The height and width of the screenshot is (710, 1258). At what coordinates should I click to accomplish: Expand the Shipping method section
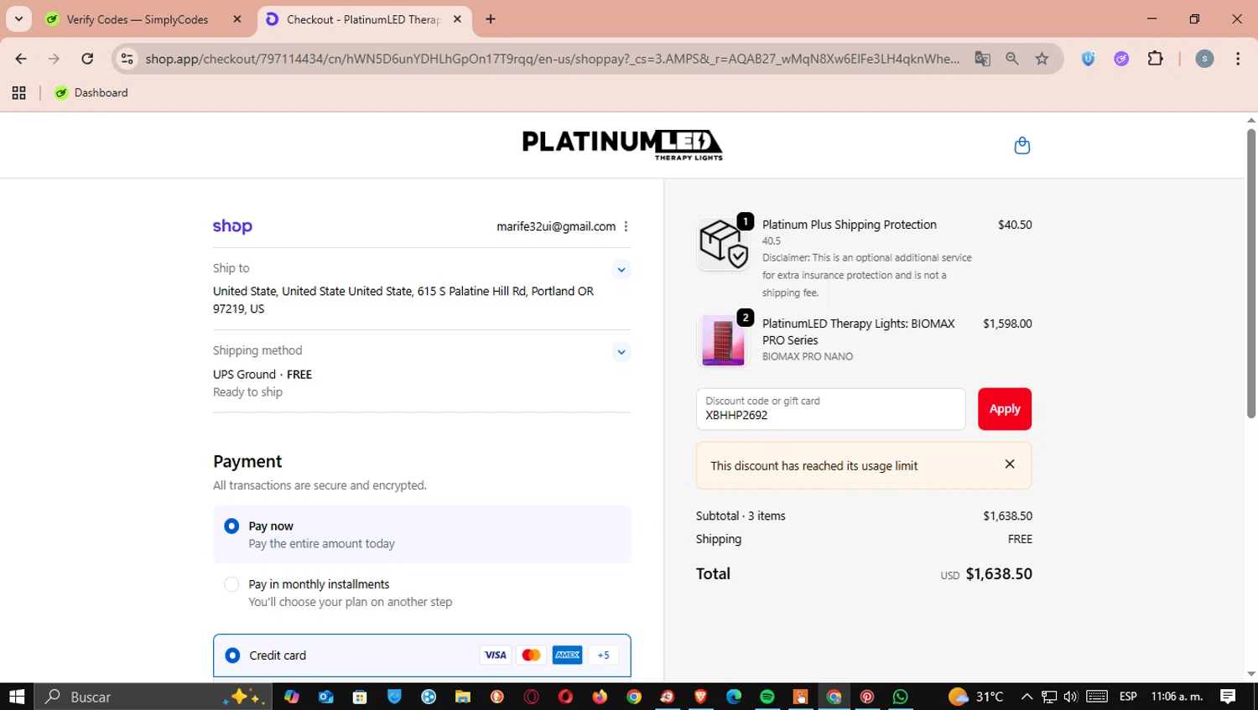[x=621, y=351]
